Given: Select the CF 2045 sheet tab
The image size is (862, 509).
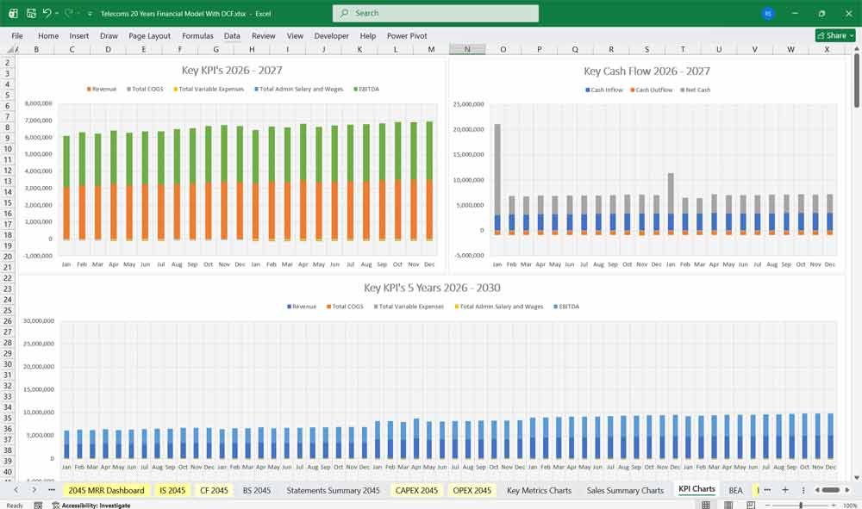Looking at the screenshot, I should [x=214, y=490].
